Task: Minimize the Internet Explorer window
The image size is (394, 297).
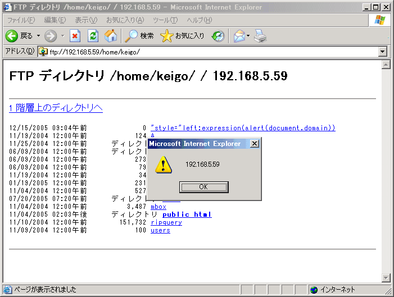Action: click(366, 7)
